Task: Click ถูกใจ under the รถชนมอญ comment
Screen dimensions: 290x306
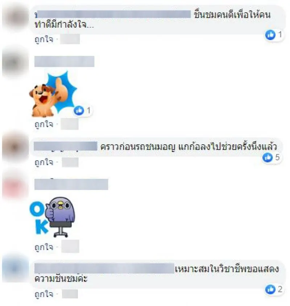Action: pyautogui.click(x=44, y=162)
